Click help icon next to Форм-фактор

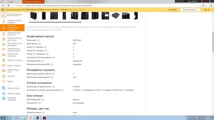[39, 44]
